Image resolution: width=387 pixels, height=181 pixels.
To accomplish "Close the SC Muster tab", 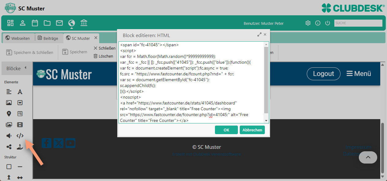I will click(x=96, y=38).
